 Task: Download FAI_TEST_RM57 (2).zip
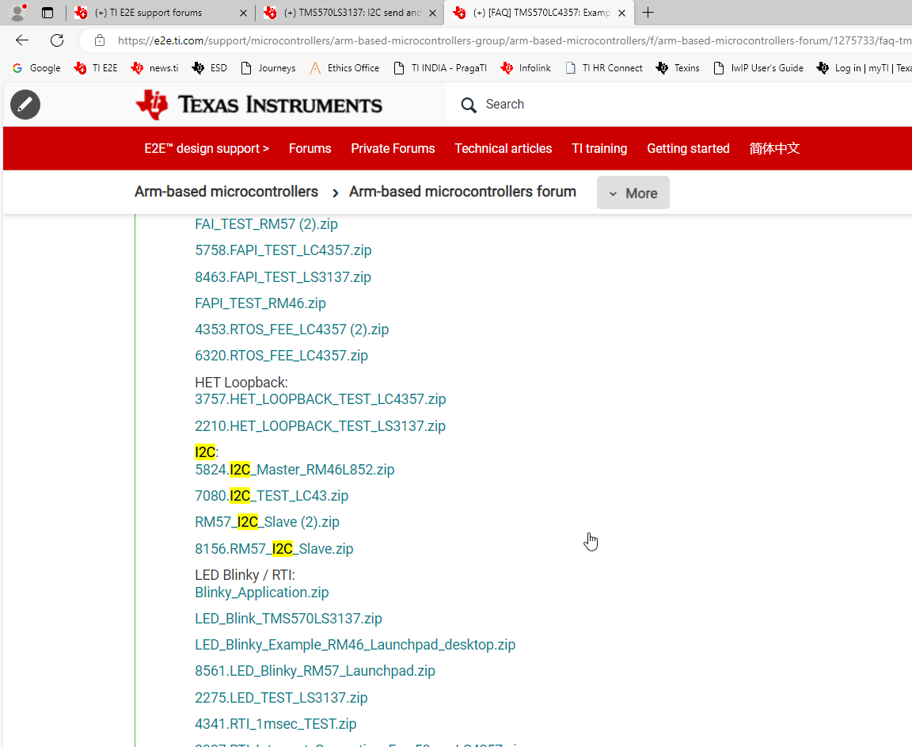click(266, 224)
